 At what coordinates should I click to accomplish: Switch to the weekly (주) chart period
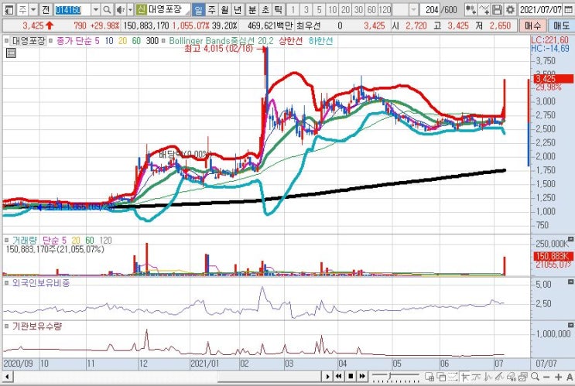(x=211, y=9)
